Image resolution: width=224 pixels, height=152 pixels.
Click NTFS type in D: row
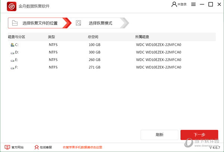coord(53,52)
